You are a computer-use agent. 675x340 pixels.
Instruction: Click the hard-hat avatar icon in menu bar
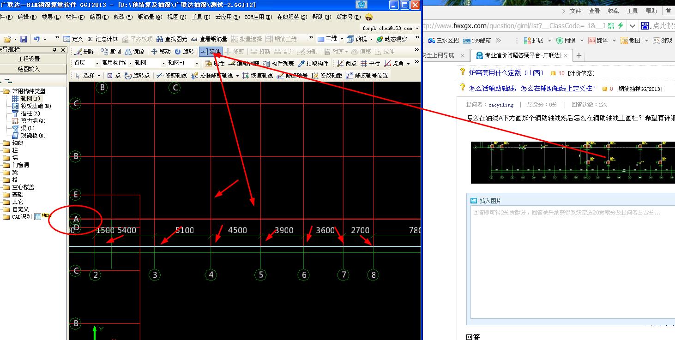tap(368, 17)
